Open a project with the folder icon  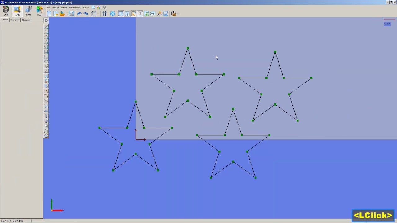click(x=62, y=14)
